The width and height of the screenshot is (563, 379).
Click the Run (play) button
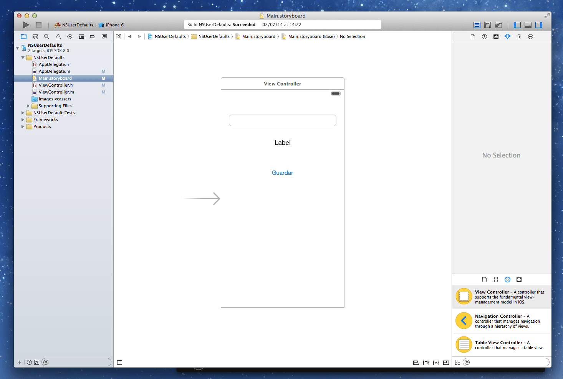[26, 25]
